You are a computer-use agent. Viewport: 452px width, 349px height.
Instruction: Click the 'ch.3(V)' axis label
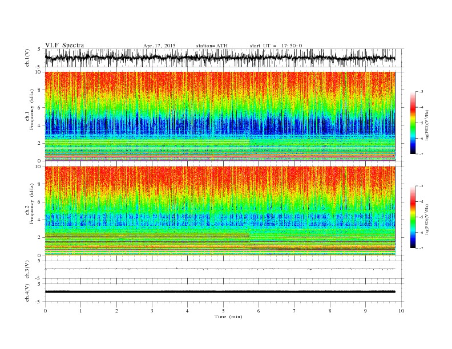tap(27, 270)
